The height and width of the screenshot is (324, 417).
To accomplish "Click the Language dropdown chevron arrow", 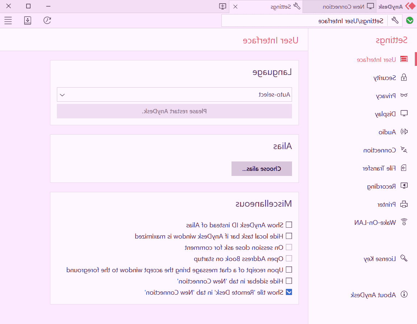I will (62, 95).
